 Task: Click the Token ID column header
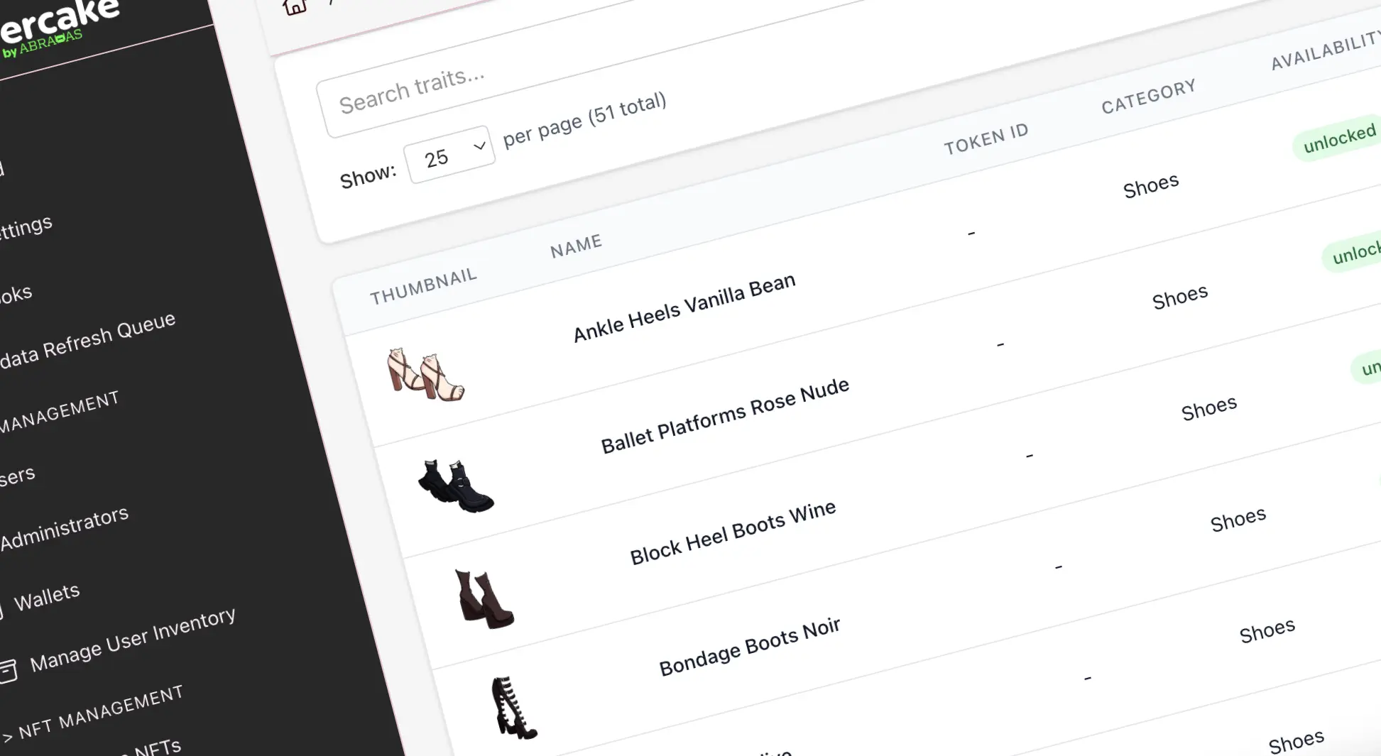point(986,139)
